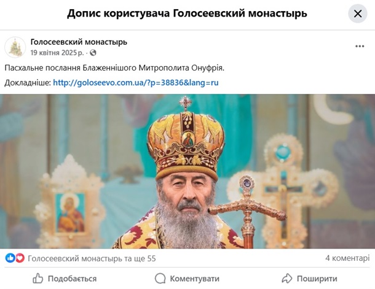Image resolution: width=375 pixels, height=289 pixels.
Task: Open the three-dot post options menu
Action: 360,46
